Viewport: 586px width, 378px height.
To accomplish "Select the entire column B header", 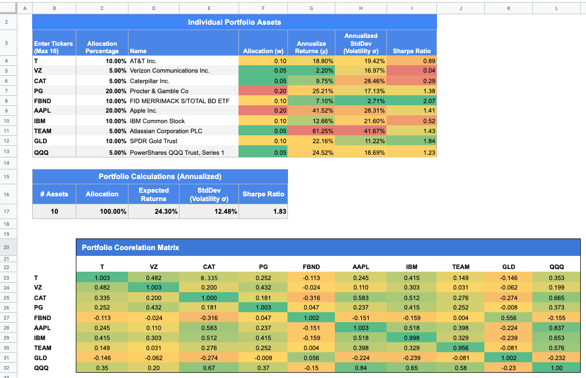I will click(54, 8).
